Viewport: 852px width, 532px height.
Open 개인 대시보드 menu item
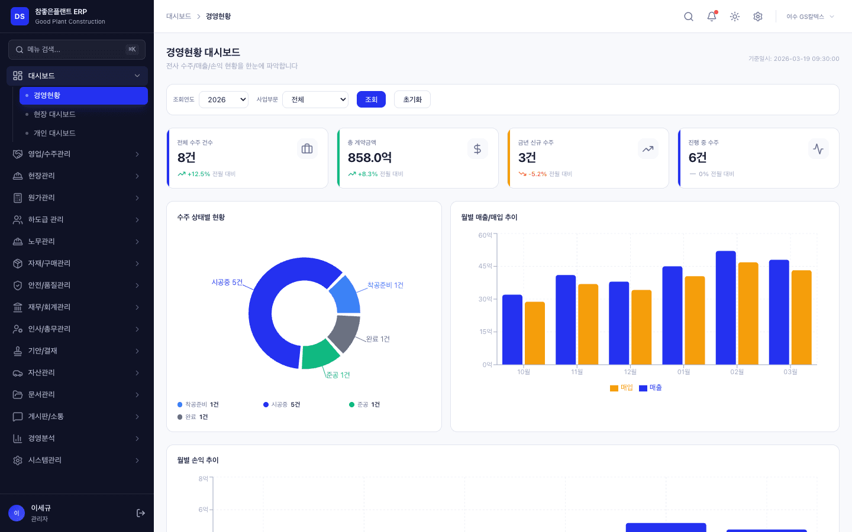pos(83,134)
